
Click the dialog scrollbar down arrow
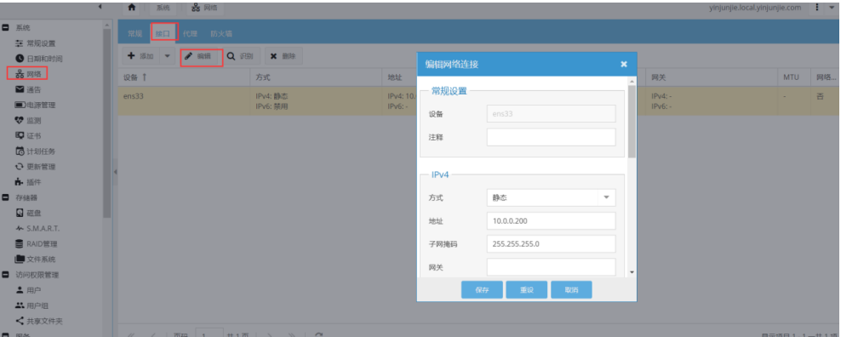632,272
